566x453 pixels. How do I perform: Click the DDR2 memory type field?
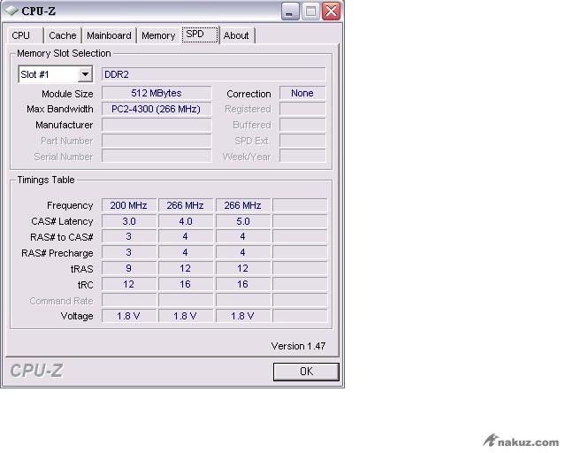tap(213, 75)
